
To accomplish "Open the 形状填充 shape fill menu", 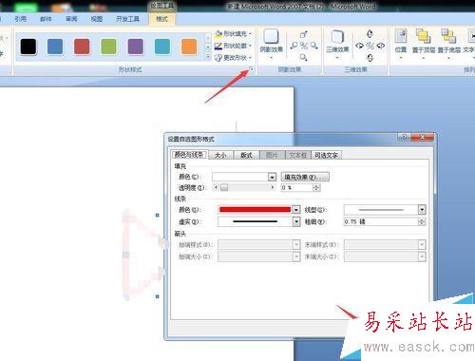I will (x=233, y=33).
